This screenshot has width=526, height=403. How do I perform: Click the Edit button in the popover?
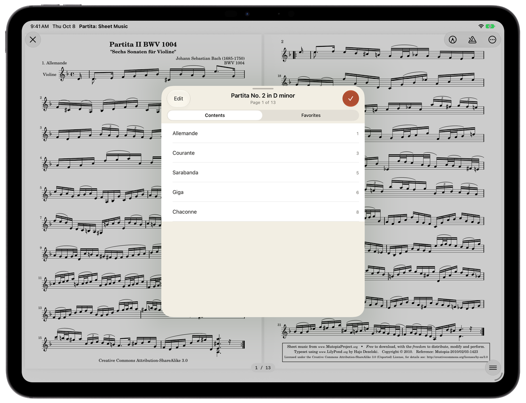pyautogui.click(x=179, y=98)
